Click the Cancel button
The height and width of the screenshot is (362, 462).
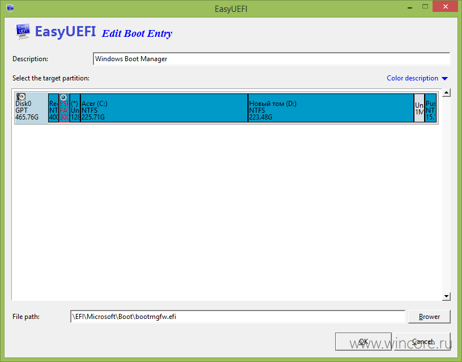pos(422,342)
